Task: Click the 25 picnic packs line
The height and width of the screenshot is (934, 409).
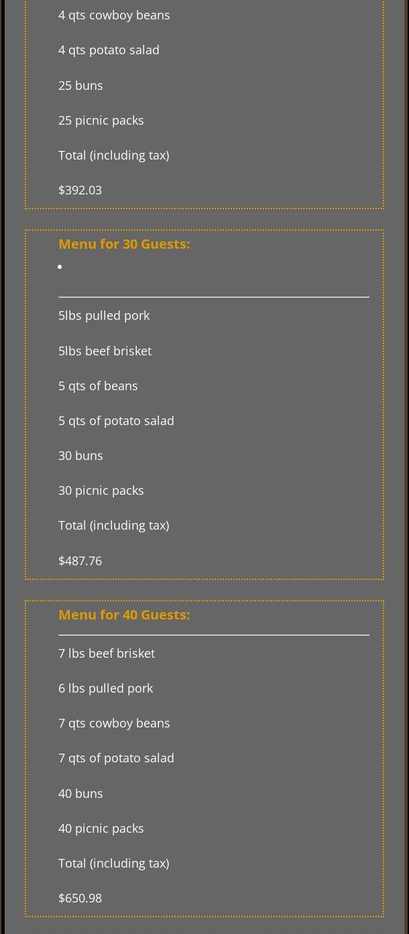Action: coord(101,121)
